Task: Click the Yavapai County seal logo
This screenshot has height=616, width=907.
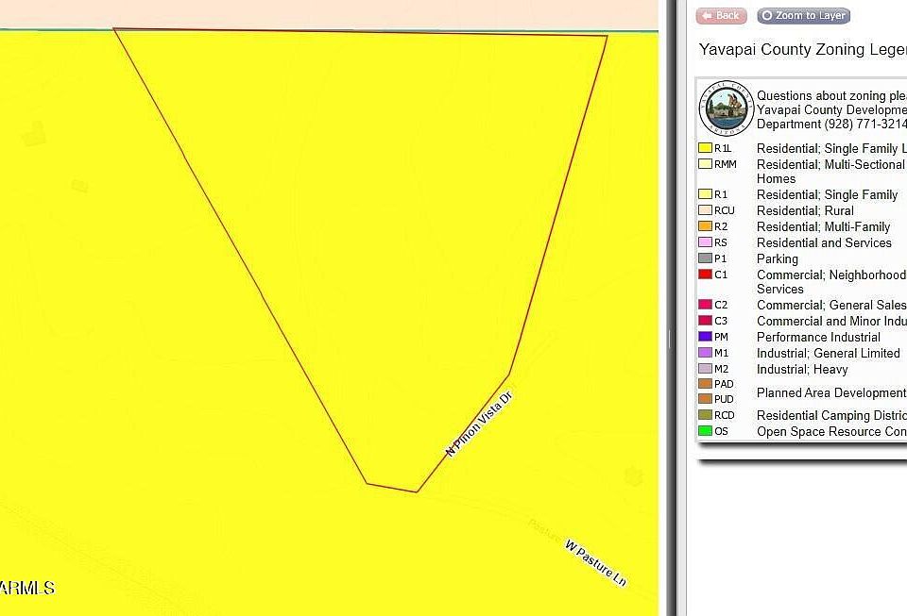Action: coord(726,109)
